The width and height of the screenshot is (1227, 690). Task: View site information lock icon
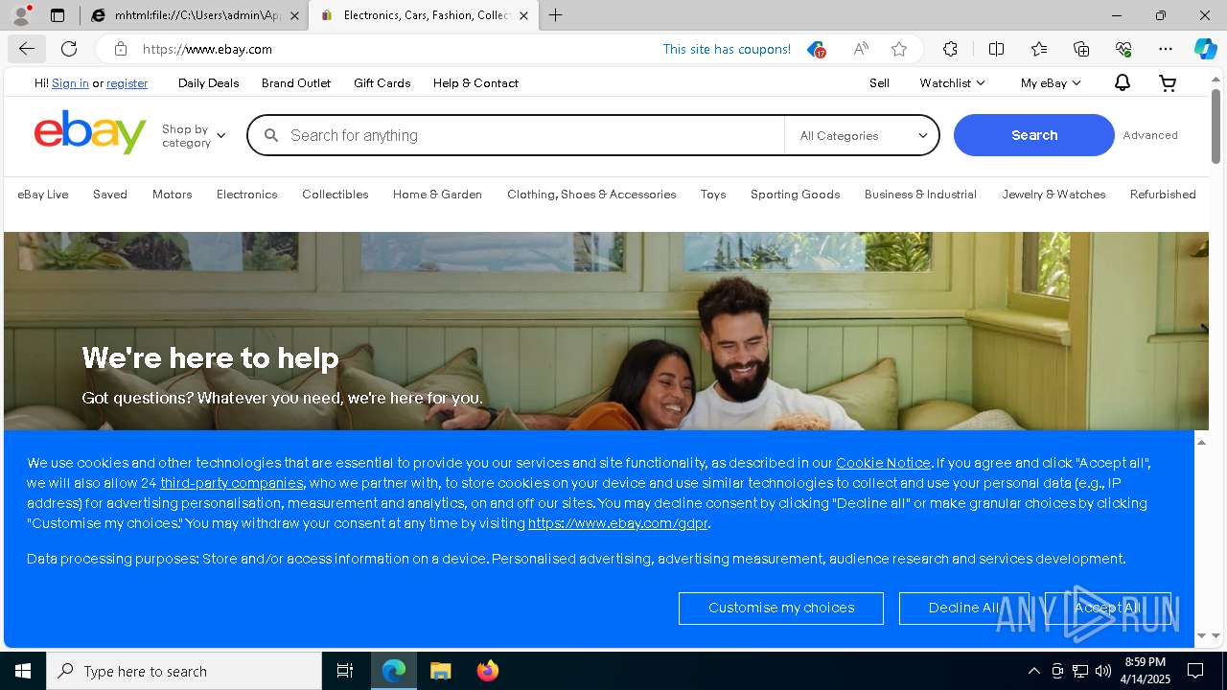point(120,49)
